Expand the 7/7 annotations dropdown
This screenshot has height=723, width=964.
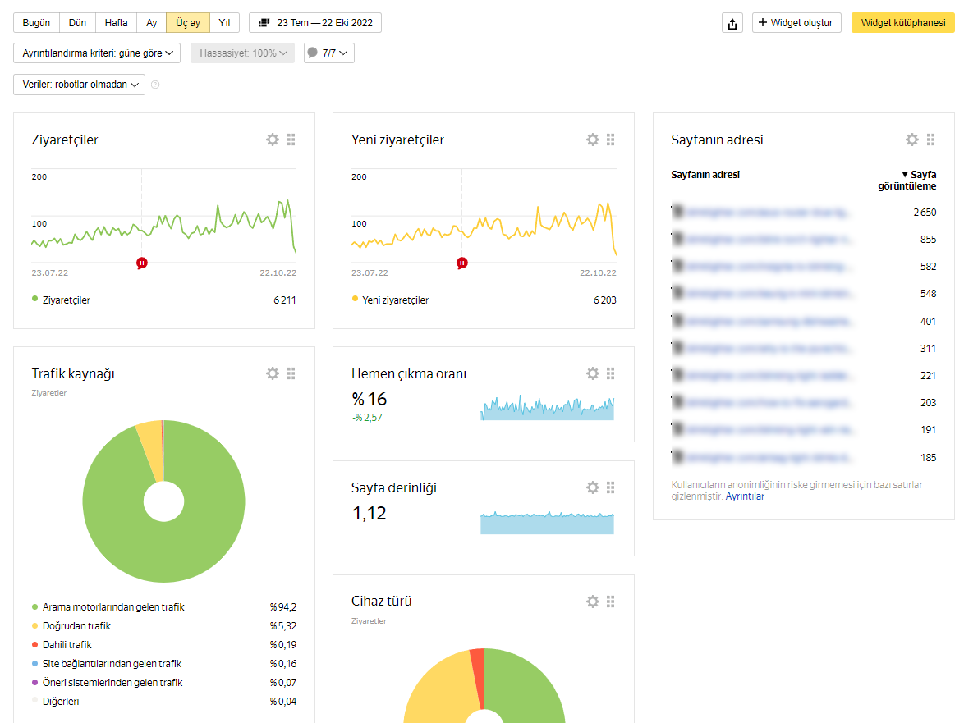coord(329,53)
